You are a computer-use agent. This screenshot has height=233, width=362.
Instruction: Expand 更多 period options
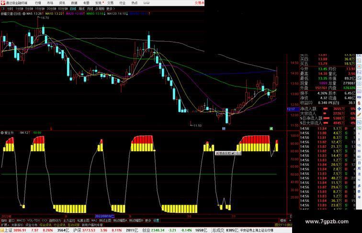(x=110, y=9)
